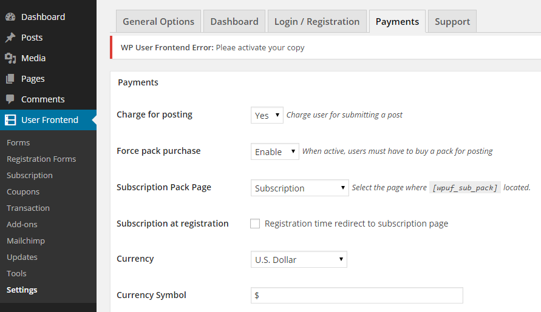Click 'Charge user for submitting a post' text
The image size is (541, 312).
pyautogui.click(x=344, y=115)
